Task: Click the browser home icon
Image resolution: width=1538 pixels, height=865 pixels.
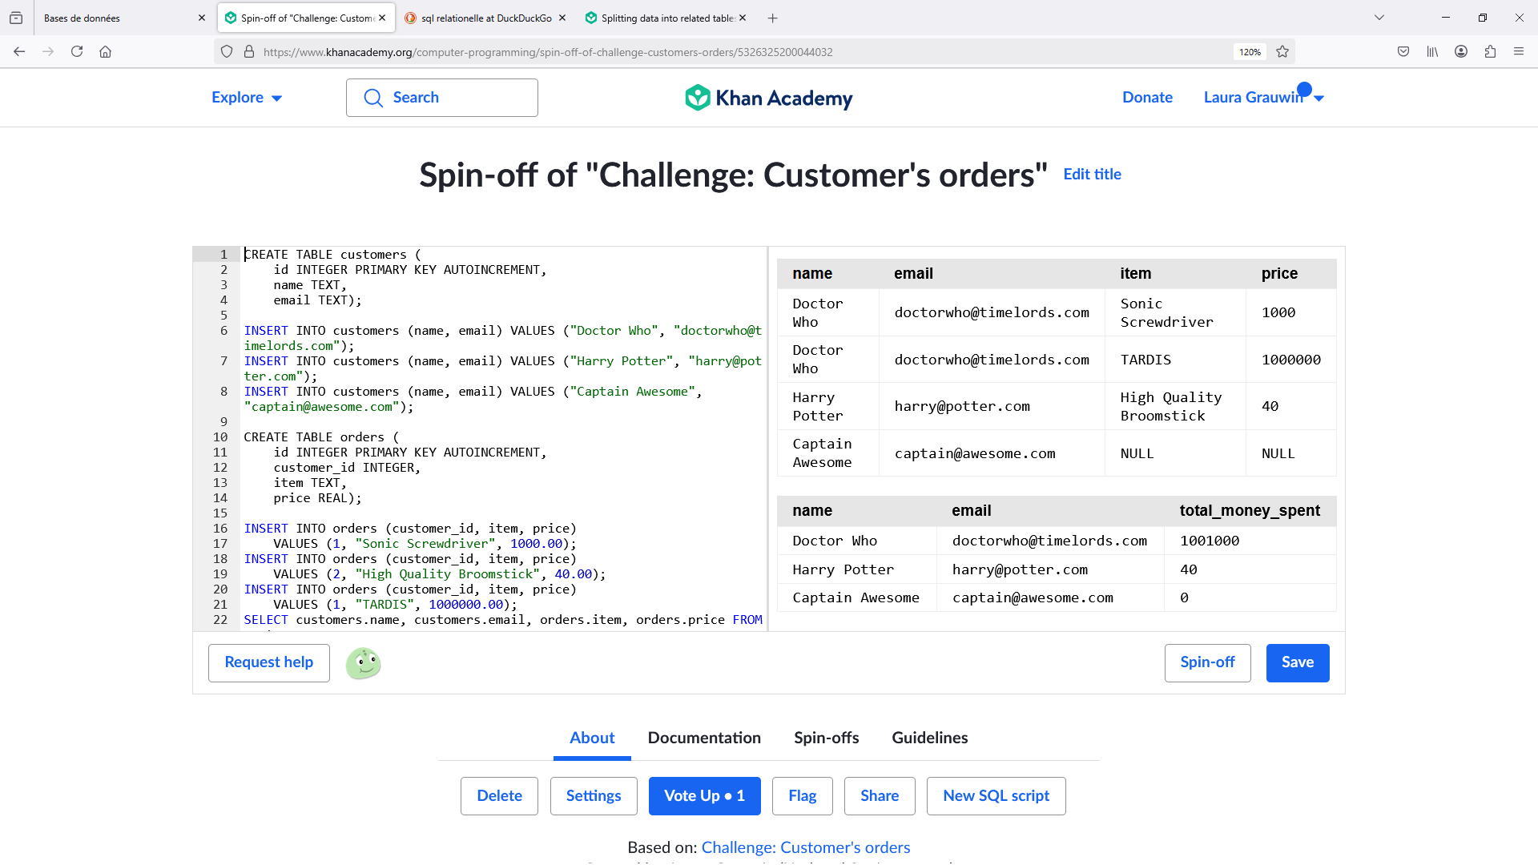Action: click(105, 52)
